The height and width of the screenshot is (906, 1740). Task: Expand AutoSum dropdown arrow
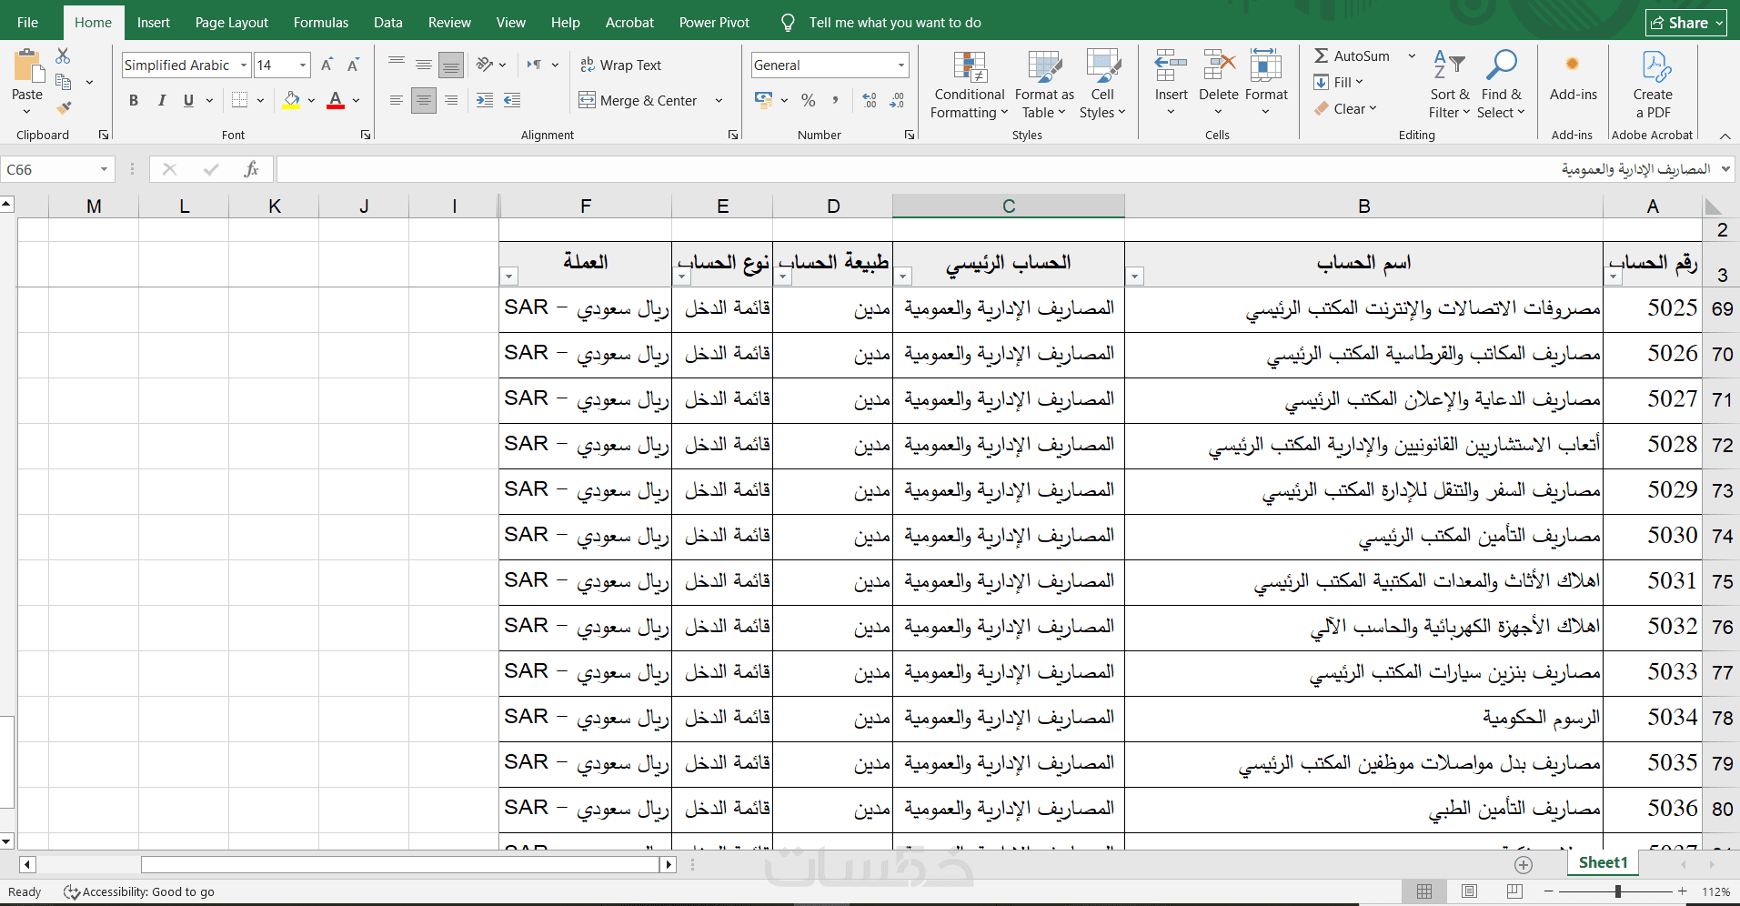(1412, 56)
